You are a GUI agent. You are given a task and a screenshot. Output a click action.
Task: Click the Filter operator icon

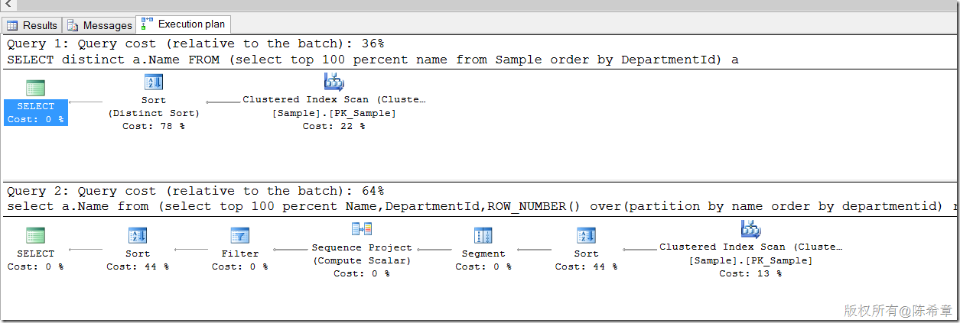[240, 235]
